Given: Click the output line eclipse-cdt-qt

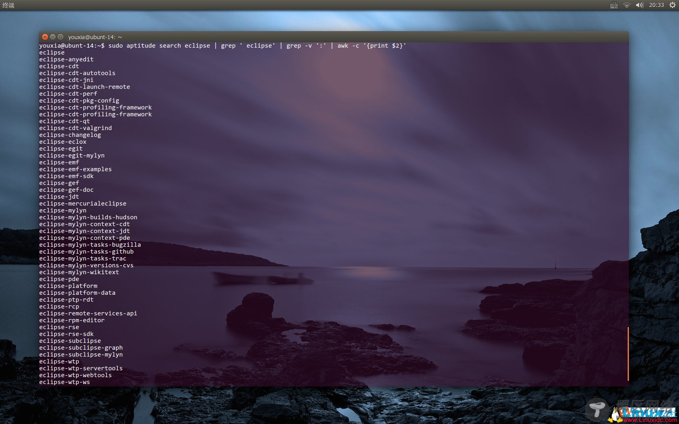Looking at the screenshot, I should coord(65,121).
